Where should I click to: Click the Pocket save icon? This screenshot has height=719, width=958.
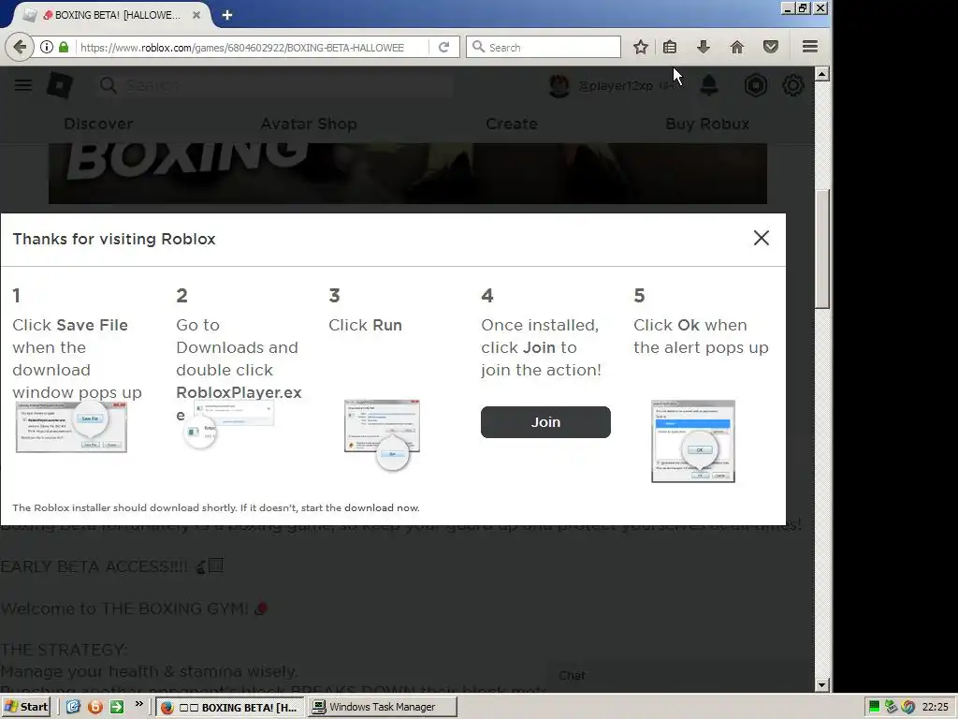(x=771, y=47)
